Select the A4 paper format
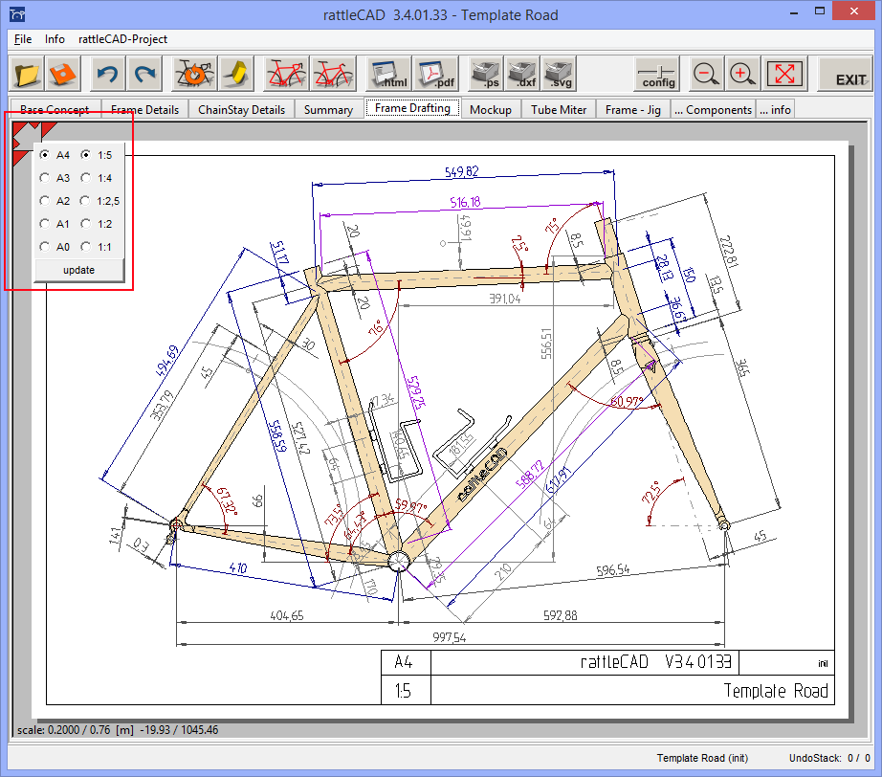 55,155
